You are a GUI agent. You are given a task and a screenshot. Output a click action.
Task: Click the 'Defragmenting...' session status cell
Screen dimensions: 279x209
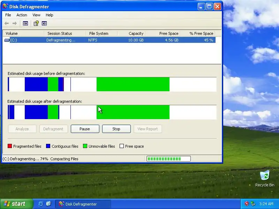61,40
